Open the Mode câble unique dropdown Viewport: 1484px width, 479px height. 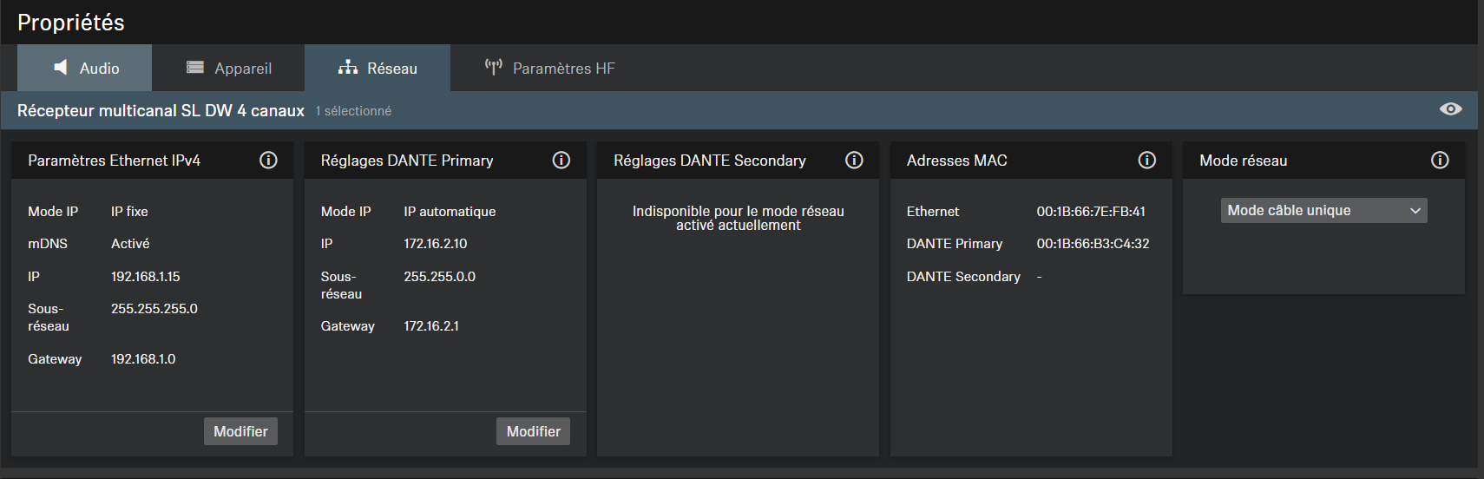pos(1324,211)
